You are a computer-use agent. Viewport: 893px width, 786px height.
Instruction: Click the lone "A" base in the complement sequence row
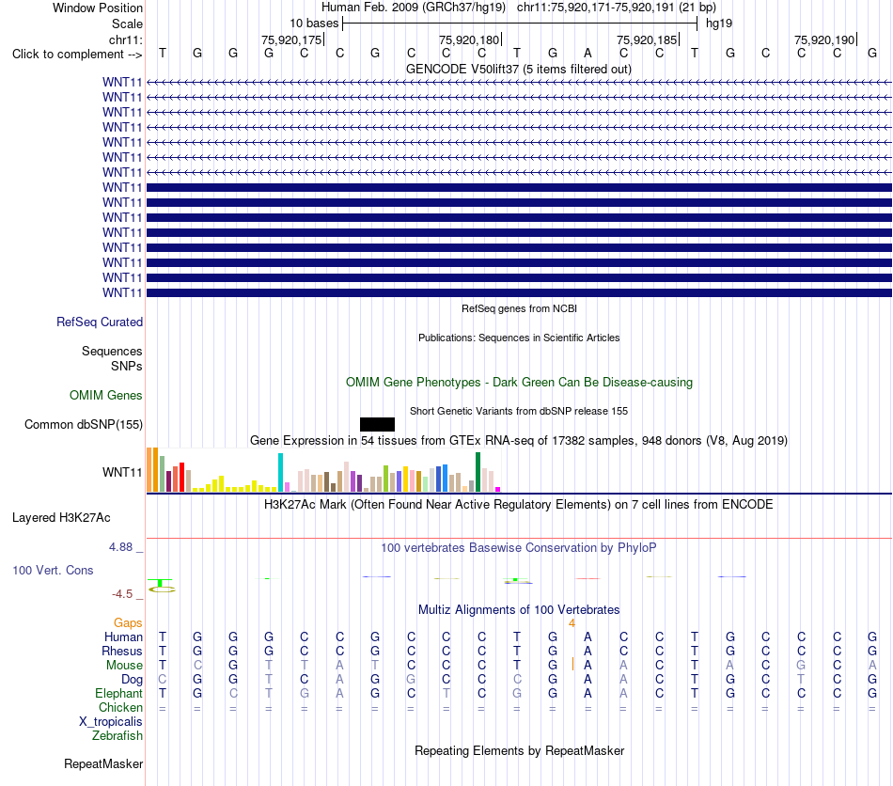[587, 53]
